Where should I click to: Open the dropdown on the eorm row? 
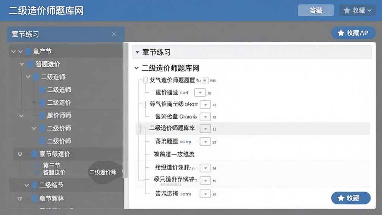[x=205, y=194]
